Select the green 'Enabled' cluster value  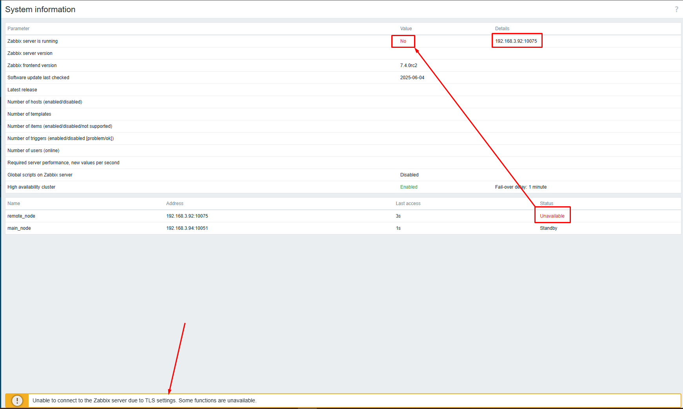point(409,187)
